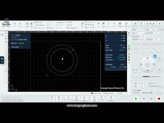The height and width of the screenshot is (123, 164).
Task: Expand the Save button dropdown arrow
Action: pyautogui.click(x=59, y=101)
